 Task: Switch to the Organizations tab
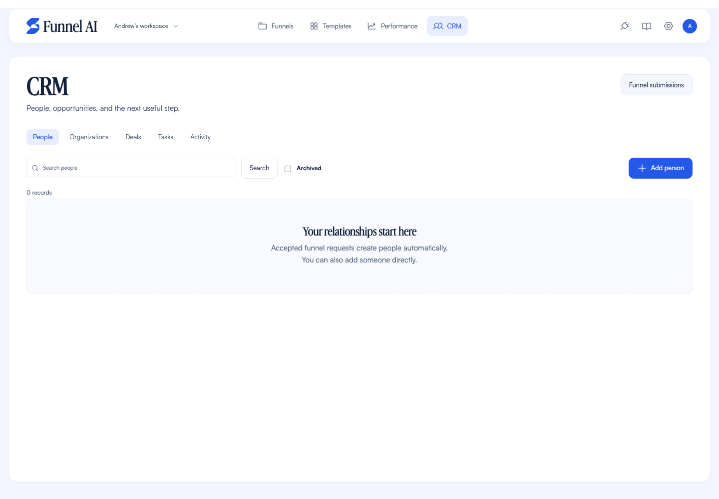(x=89, y=137)
